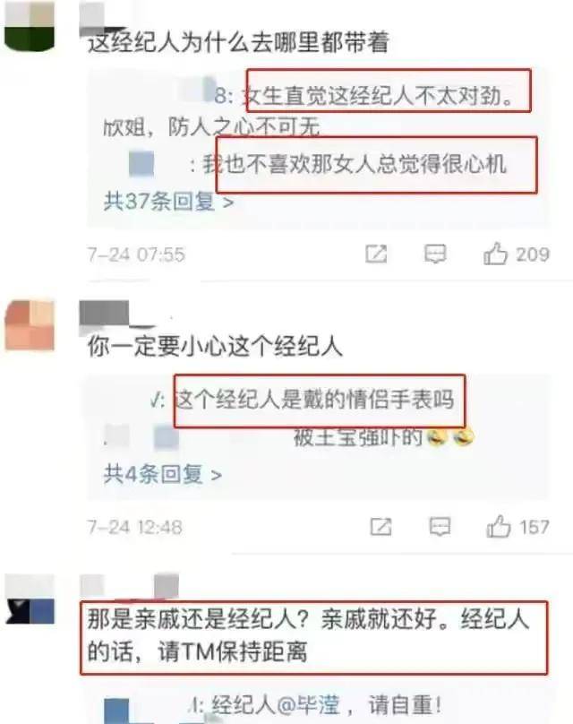Open the blue avatar of third commenter
Screen dimensions: 573x724
(30, 599)
